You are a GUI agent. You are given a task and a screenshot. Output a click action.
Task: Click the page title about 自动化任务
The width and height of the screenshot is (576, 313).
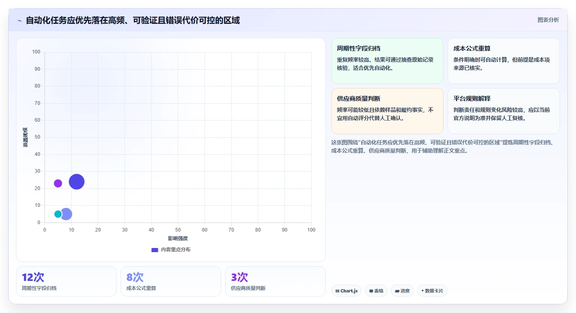pos(133,20)
